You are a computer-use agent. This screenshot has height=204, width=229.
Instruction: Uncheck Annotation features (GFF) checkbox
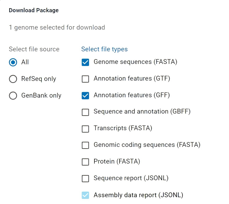click(x=85, y=96)
